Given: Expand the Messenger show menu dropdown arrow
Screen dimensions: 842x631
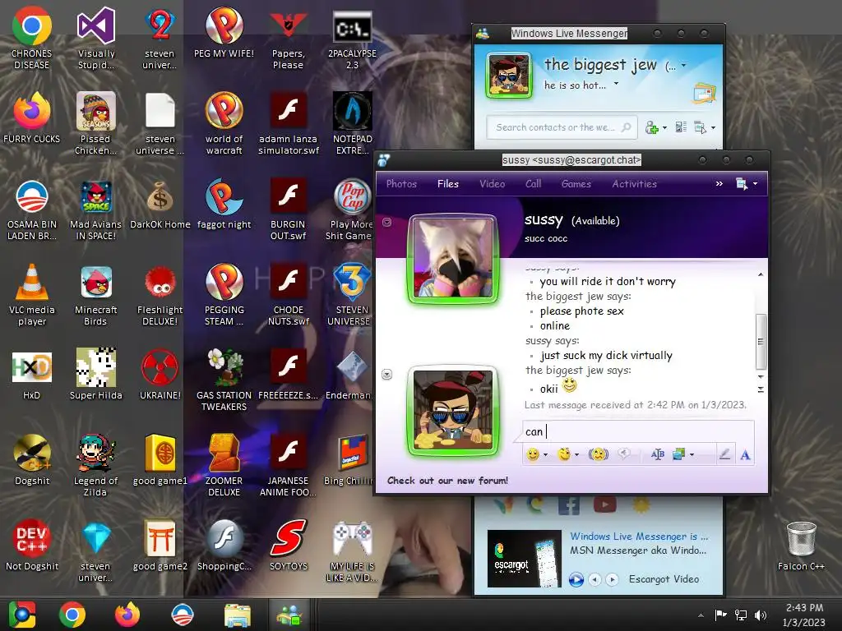Looking at the screenshot, I should (713, 128).
